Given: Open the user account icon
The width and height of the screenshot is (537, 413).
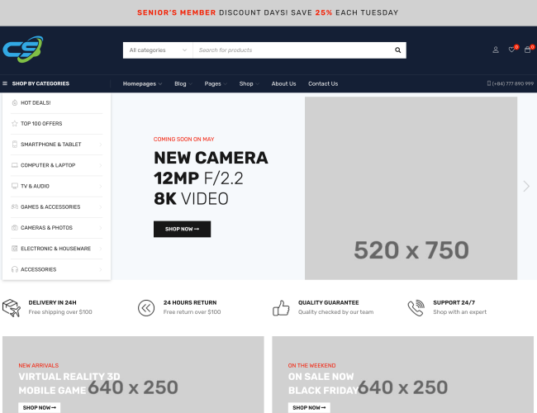Looking at the screenshot, I should (496, 50).
